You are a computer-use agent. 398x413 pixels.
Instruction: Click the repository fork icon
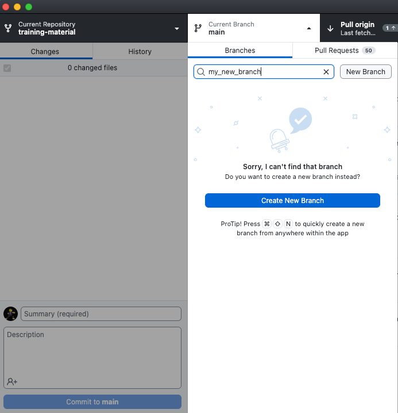[x=8, y=28]
